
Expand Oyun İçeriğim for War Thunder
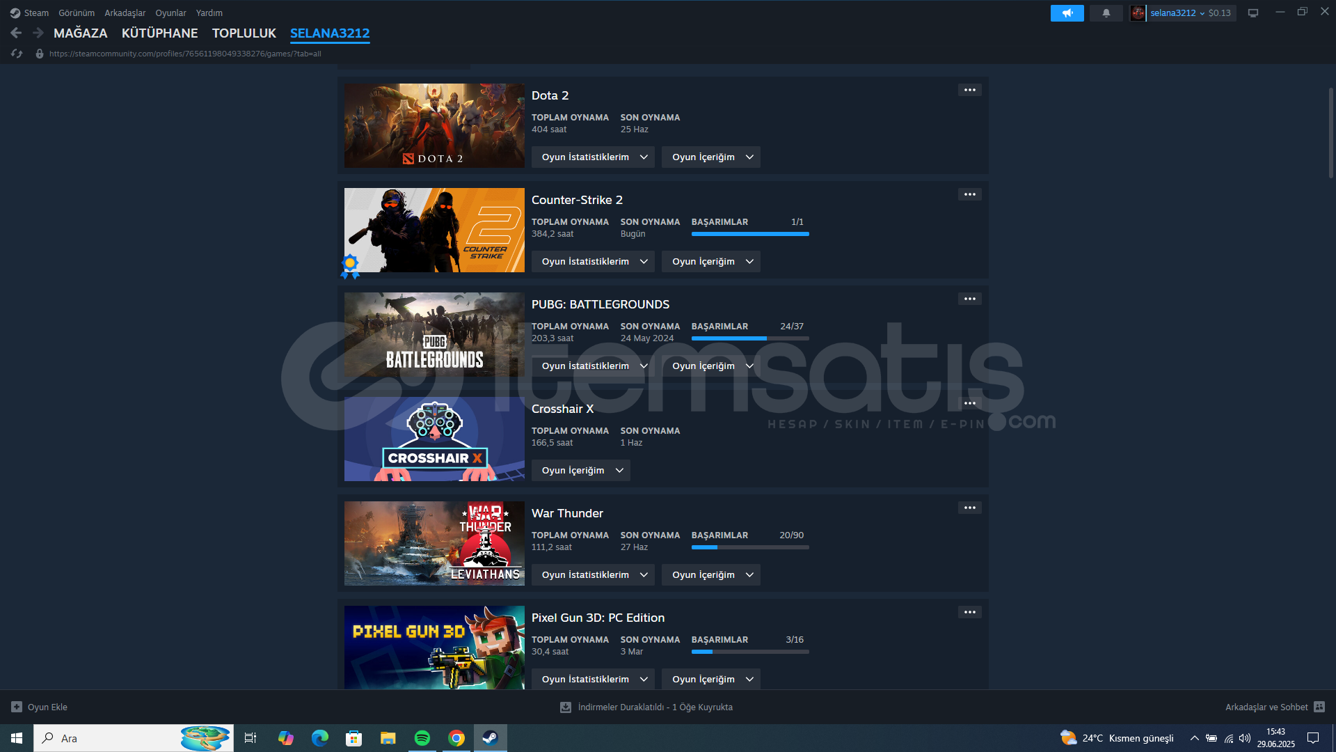tap(711, 574)
